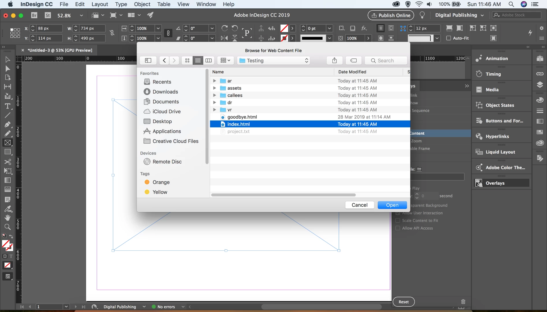The width and height of the screenshot is (547, 312).
Task: Open the Testing folder location dropdown
Action: [x=273, y=60]
